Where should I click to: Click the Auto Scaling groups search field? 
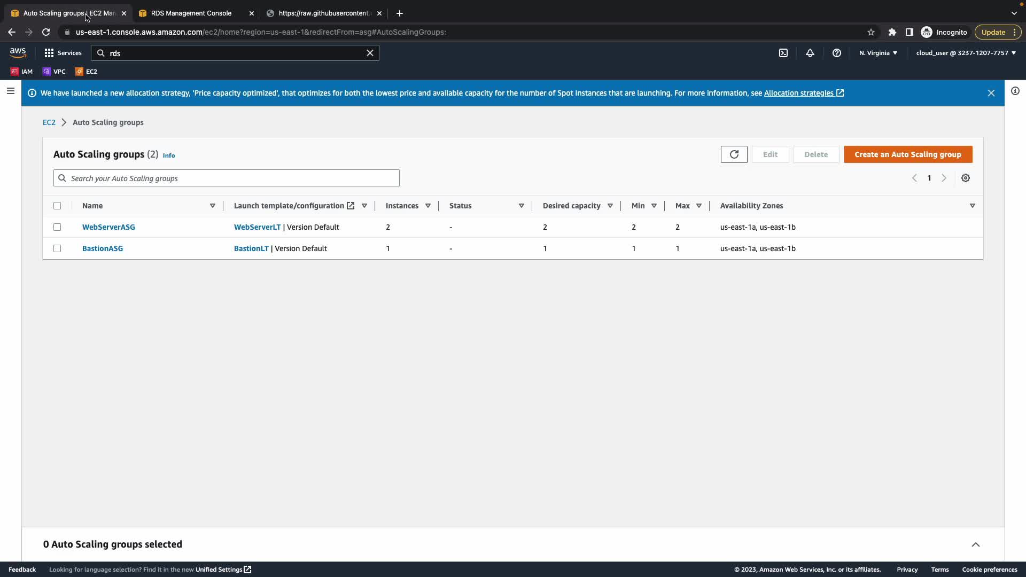(x=227, y=178)
